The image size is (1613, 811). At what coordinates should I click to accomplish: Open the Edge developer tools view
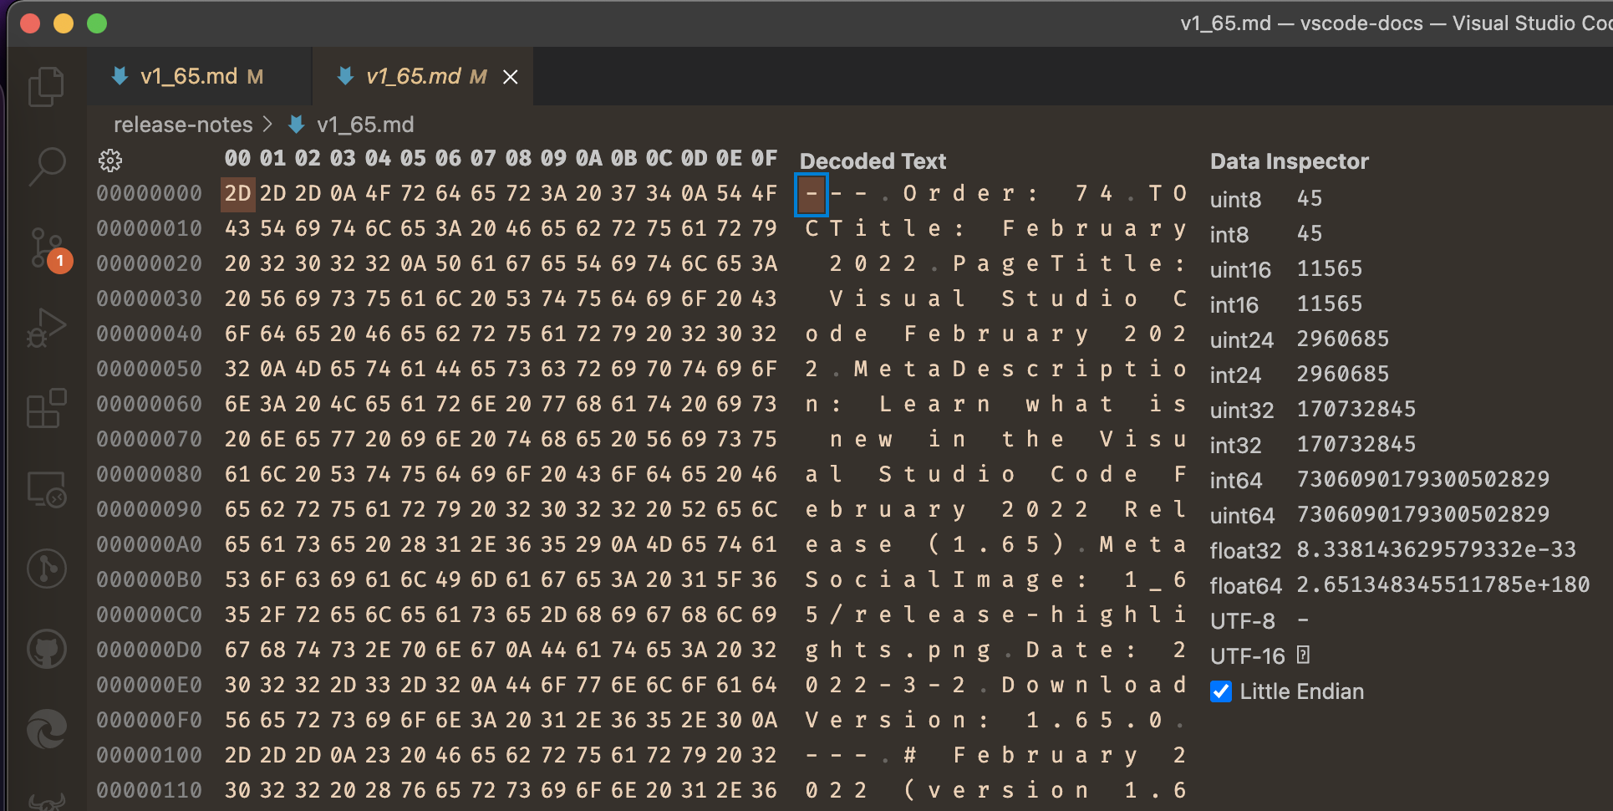pyautogui.click(x=48, y=729)
